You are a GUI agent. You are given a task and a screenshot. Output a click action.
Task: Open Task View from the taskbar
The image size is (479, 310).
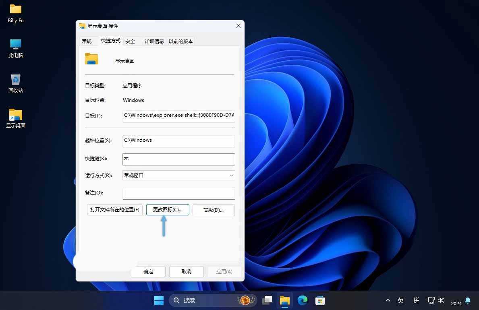(x=267, y=300)
